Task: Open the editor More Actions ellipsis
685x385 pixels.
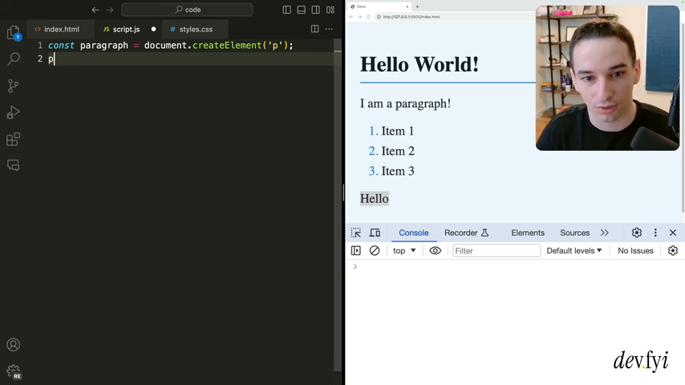Action: [x=329, y=29]
